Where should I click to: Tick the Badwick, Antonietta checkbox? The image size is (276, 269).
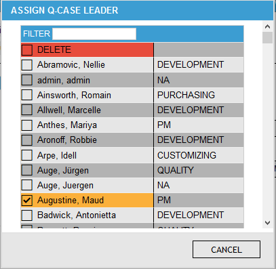27,215
